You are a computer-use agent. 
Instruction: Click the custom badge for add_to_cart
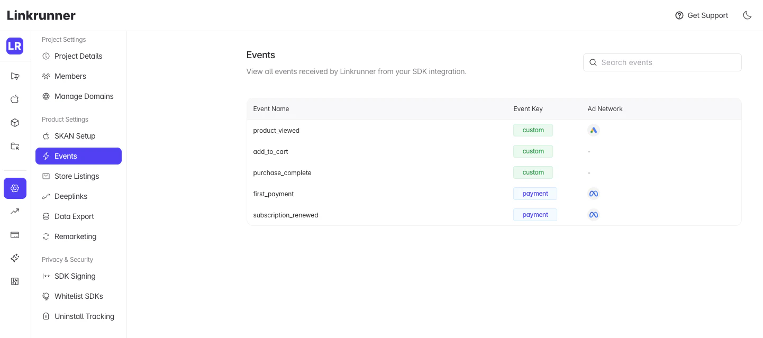(x=533, y=151)
